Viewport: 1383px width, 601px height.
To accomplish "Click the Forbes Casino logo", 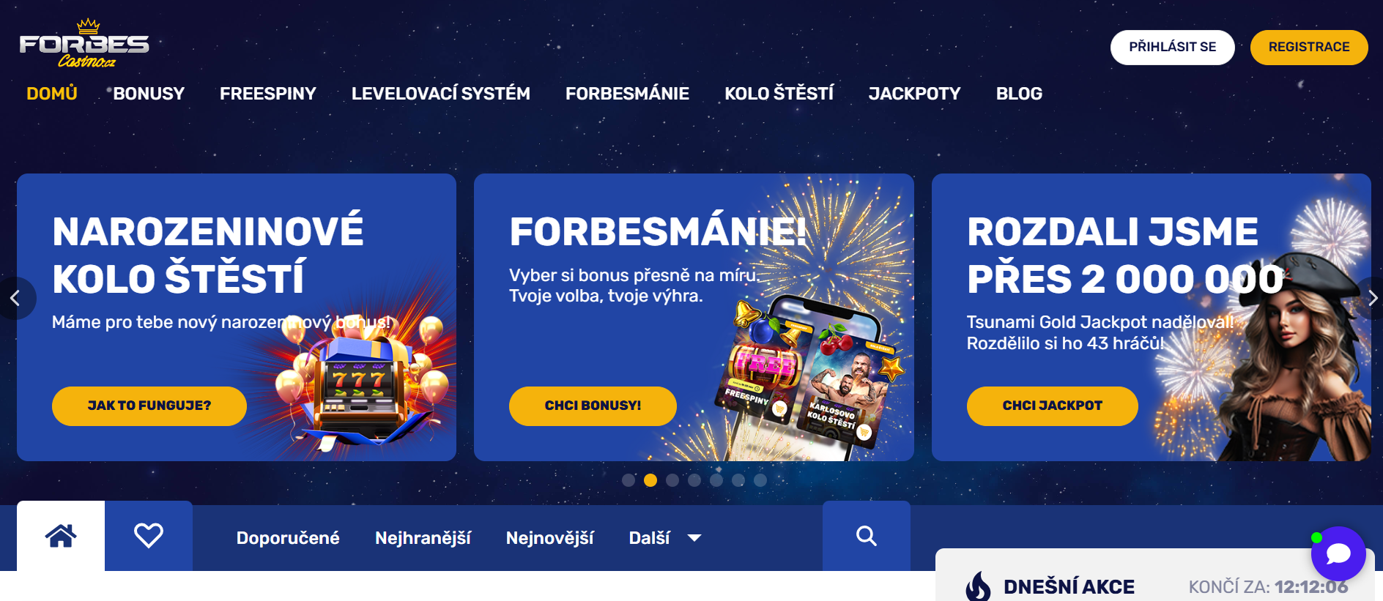I will (84, 44).
